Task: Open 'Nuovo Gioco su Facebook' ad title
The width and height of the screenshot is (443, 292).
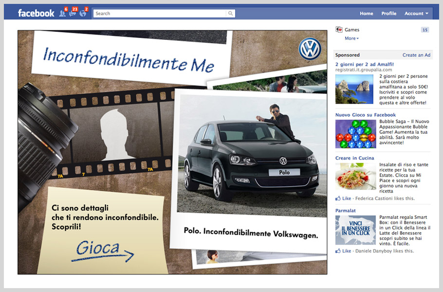Action: pos(365,115)
